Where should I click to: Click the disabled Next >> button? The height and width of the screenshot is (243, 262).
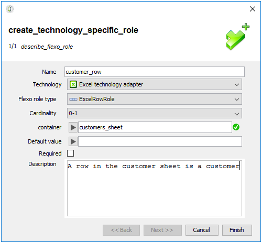click(x=162, y=230)
